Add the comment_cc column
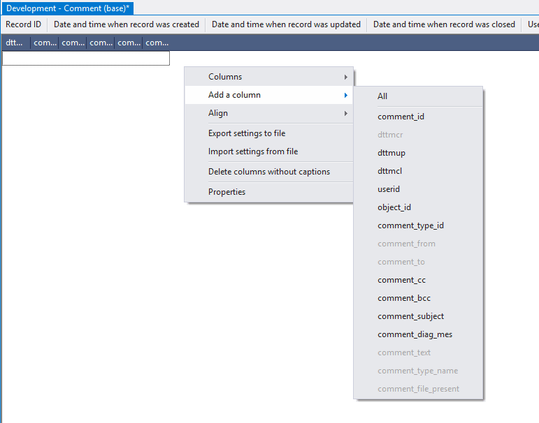This screenshot has width=539, height=423. click(401, 280)
